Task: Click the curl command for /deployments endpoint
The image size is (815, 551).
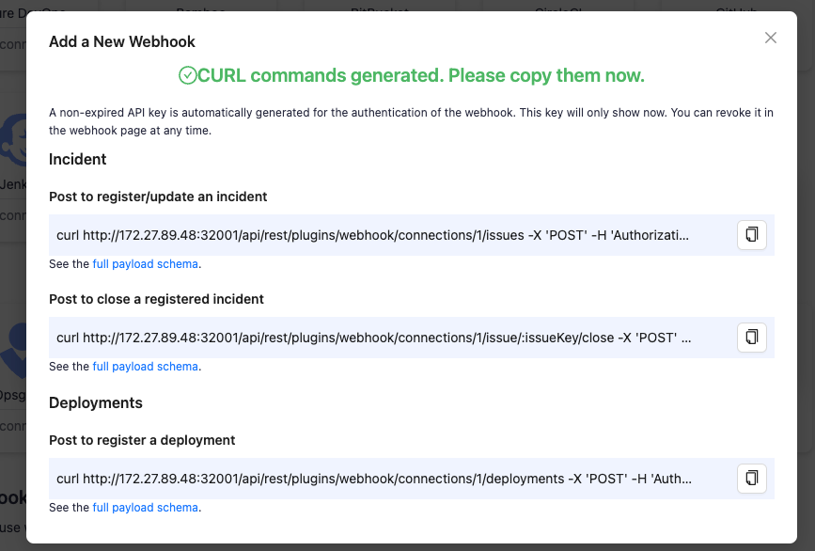Action: point(372,479)
